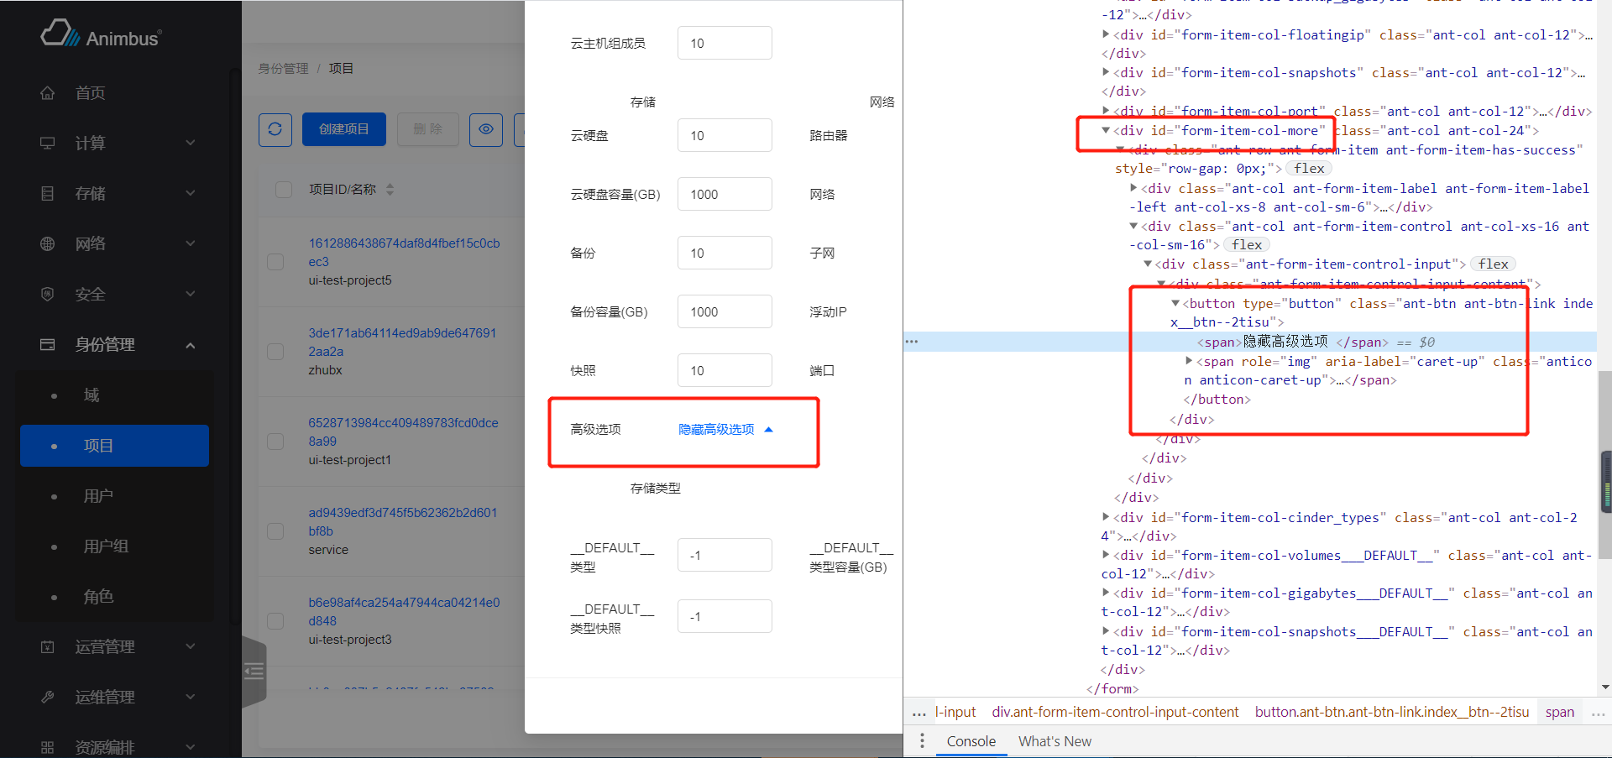Click the 创建项目 button

click(x=344, y=129)
